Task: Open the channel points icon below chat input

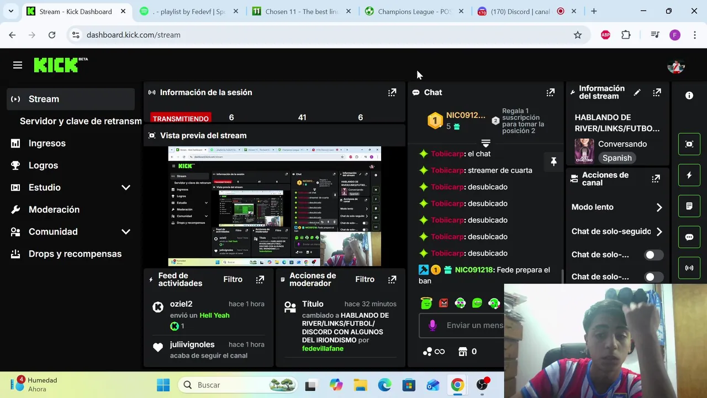Action: coord(433,352)
